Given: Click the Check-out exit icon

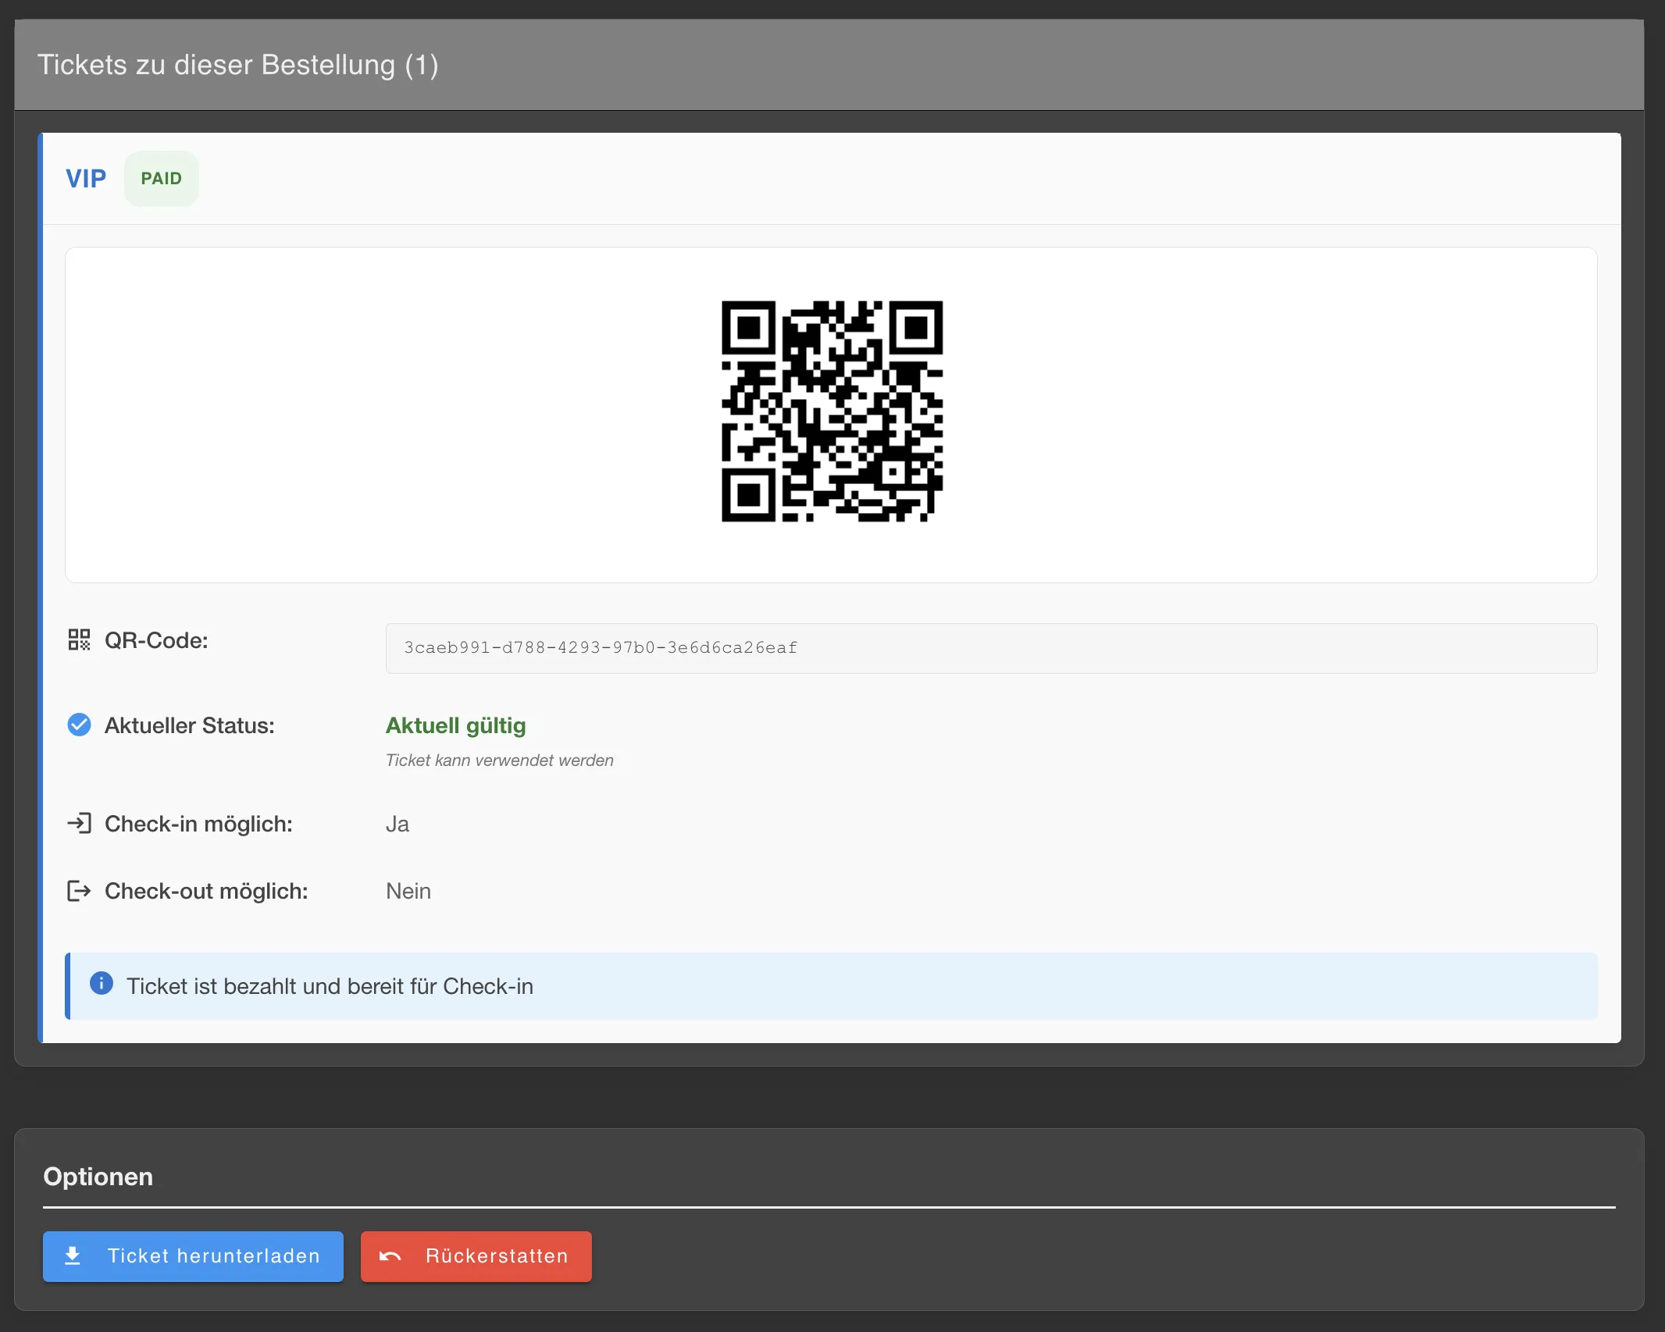Looking at the screenshot, I should click(x=79, y=891).
